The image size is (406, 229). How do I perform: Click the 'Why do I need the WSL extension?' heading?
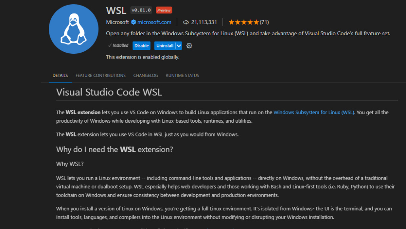[x=115, y=149]
